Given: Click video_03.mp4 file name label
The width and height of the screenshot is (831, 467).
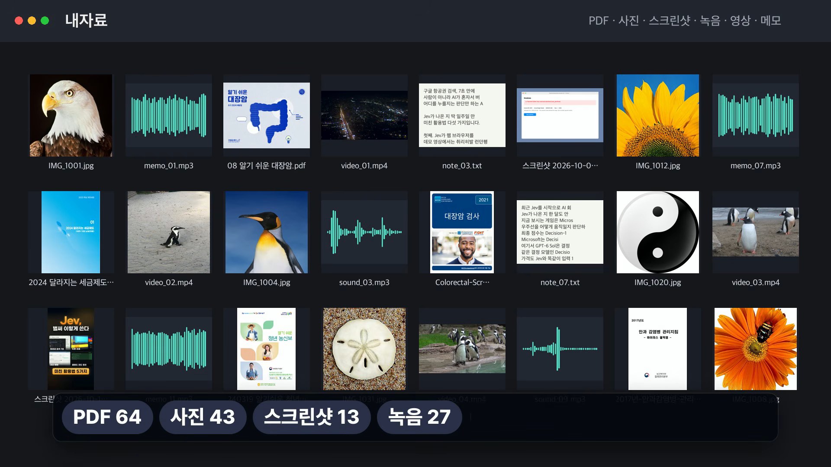Looking at the screenshot, I should 756,282.
